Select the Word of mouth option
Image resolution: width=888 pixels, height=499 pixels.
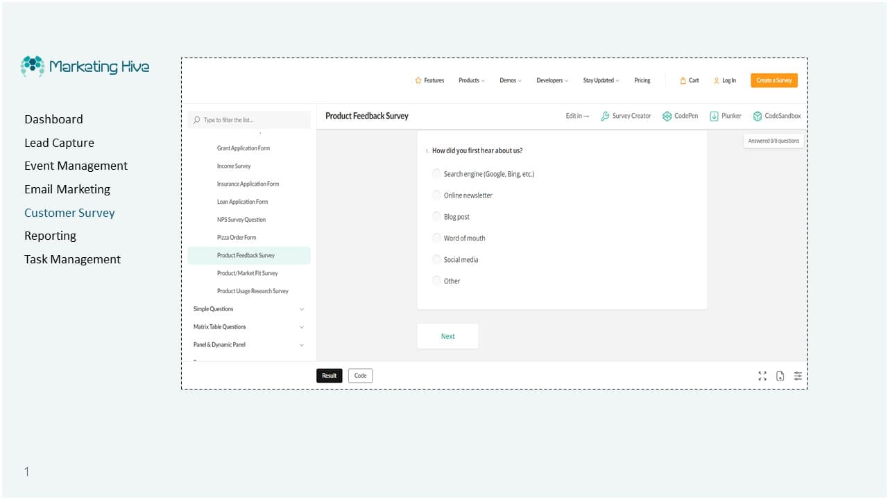point(436,238)
